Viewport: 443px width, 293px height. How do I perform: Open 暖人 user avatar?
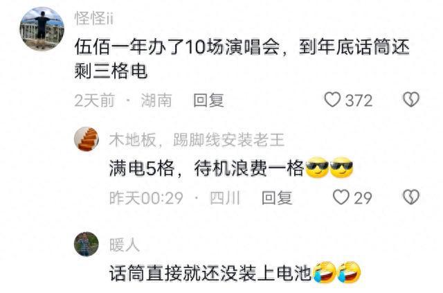(87, 244)
